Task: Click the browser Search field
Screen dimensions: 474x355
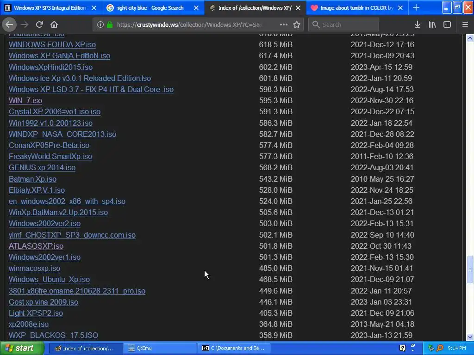Action: click(x=344, y=25)
